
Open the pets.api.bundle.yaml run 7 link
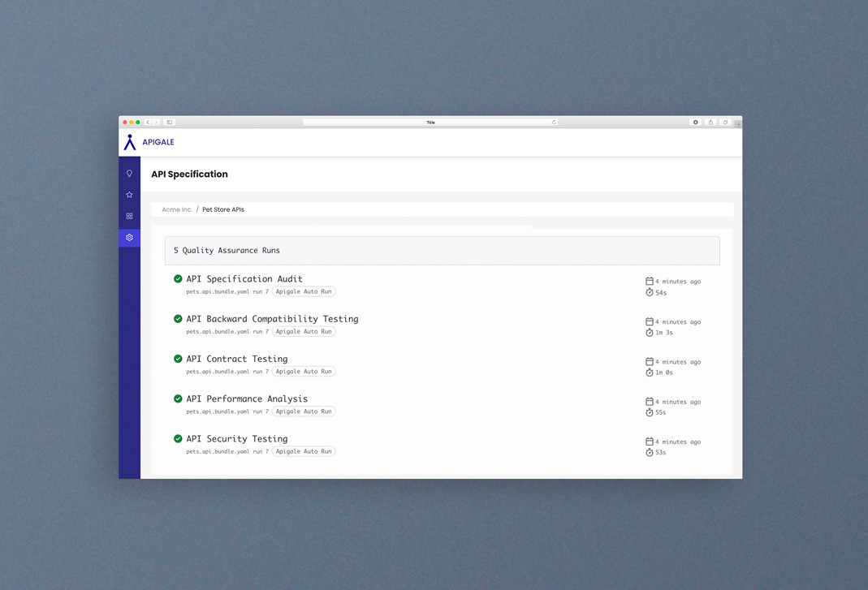tap(226, 291)
